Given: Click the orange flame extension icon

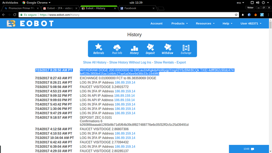Looking at the screenshot, I should (255, 15).
